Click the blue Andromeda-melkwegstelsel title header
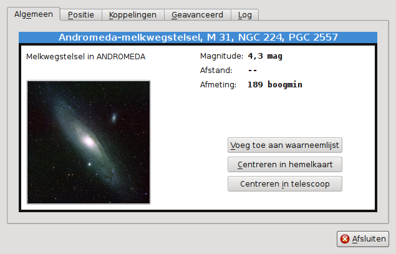The width and height of the screenshot is (396, 254). [x=198, y=37]
